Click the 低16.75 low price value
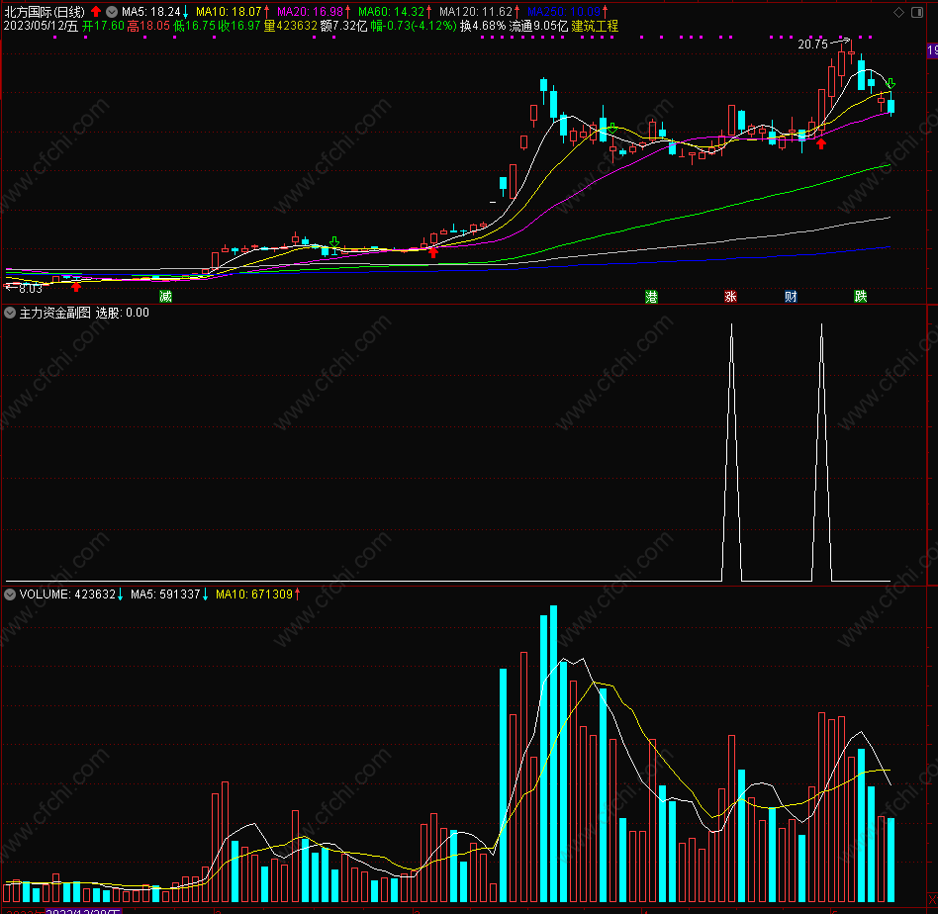This screenshot has width=938, height=914. (194, 26)
